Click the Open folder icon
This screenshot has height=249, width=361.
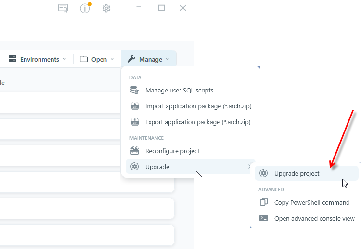point(84,59)
